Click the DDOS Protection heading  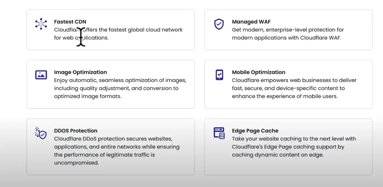coord(76,131)
